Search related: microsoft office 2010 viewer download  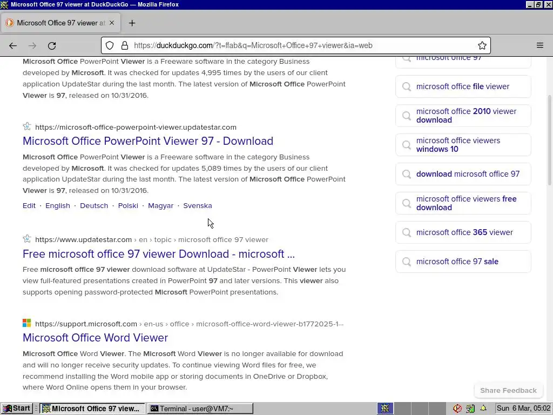[463, 116]
